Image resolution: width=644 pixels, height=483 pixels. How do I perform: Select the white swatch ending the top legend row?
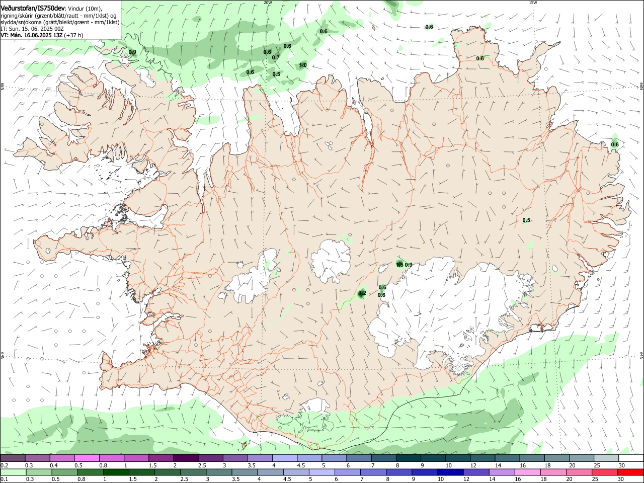click(630, 458)
